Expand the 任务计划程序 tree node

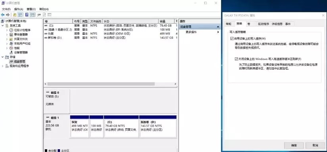(x=7, y=30)
